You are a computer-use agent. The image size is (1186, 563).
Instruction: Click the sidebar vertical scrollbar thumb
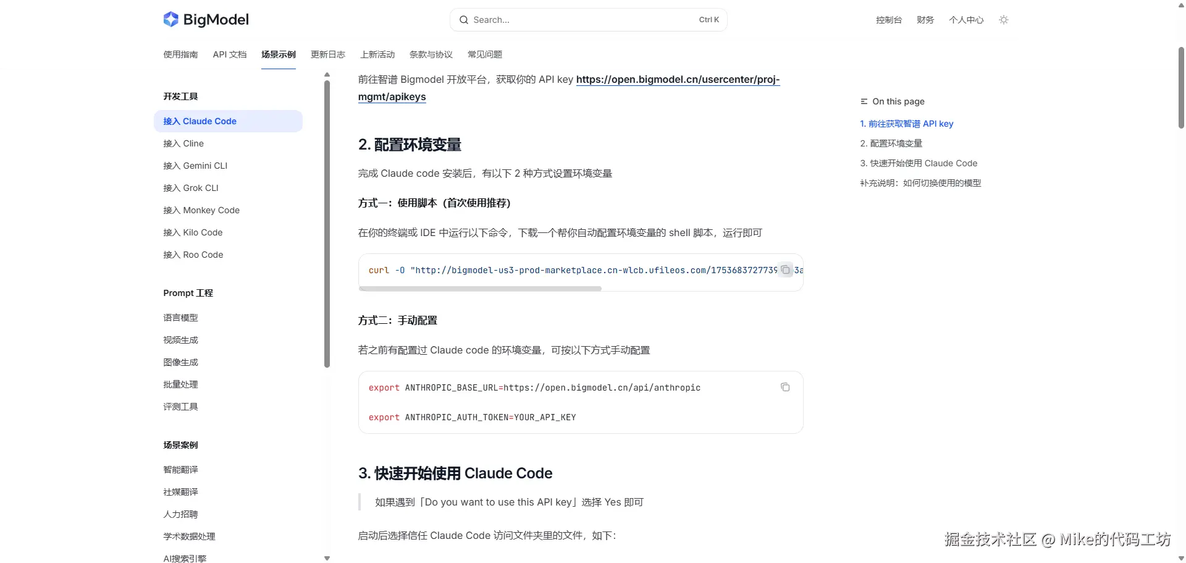pos(327,224)
